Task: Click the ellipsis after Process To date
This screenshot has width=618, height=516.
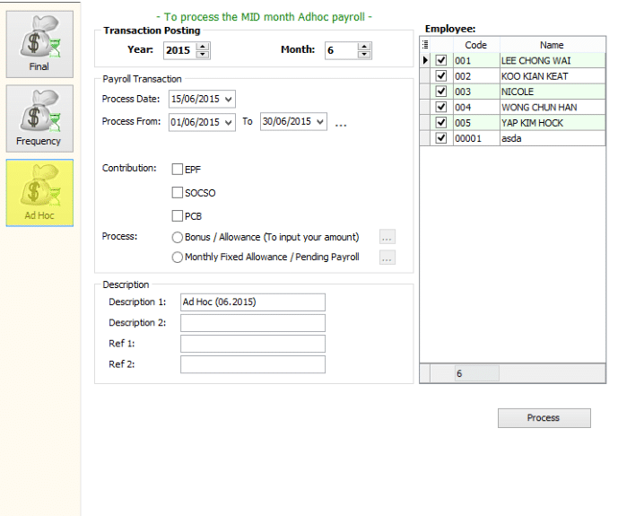Action: pyautogui.click(x=341, y=123)
